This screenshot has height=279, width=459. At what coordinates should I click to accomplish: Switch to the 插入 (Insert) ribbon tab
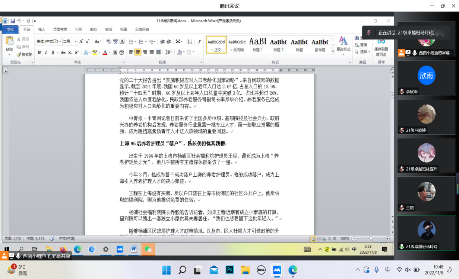[42, 29]
